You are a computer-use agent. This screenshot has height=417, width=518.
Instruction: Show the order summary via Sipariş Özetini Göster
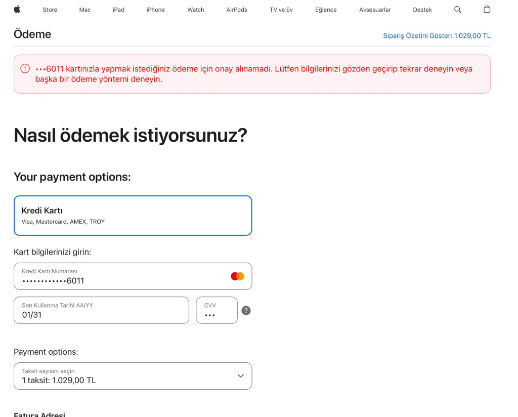point(437,36)
